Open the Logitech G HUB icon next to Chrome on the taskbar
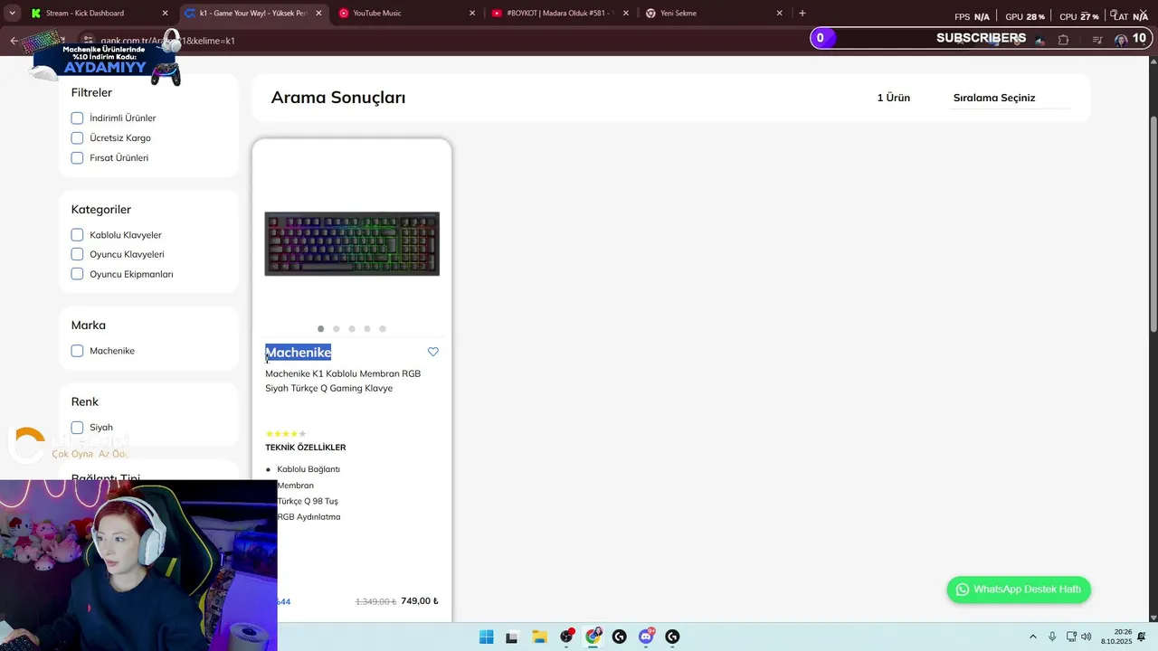Image resolution: width=1158 pixels, height=651 pixels. [619, 637]
